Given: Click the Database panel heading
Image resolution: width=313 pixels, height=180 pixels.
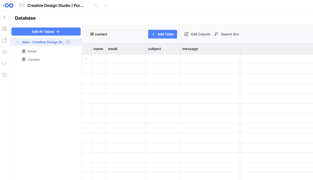Looking at the screenshot, I should [x=25, y=18].
